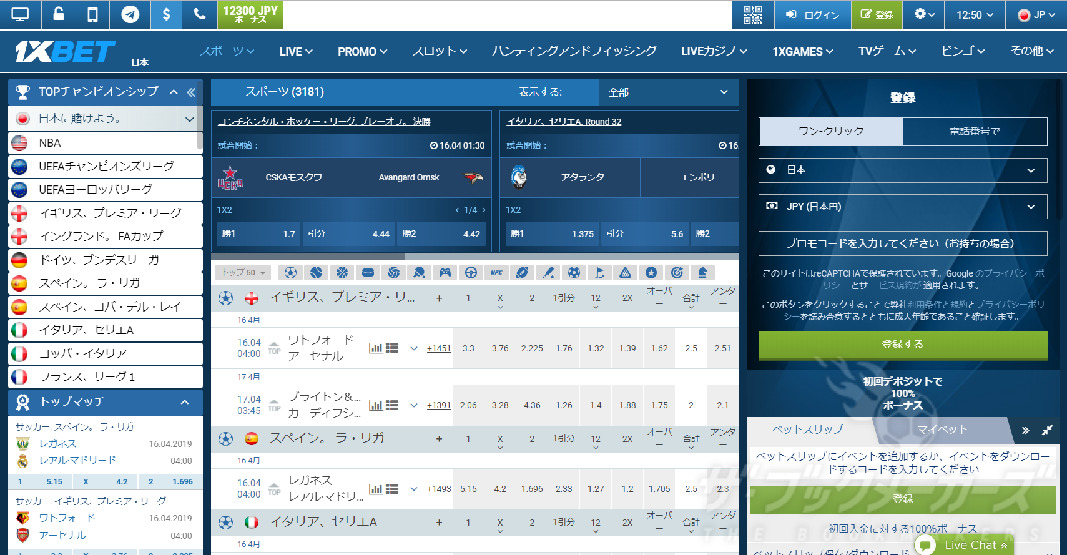
Task: Switch to the マイベット tab
Action: pos(942,430)
